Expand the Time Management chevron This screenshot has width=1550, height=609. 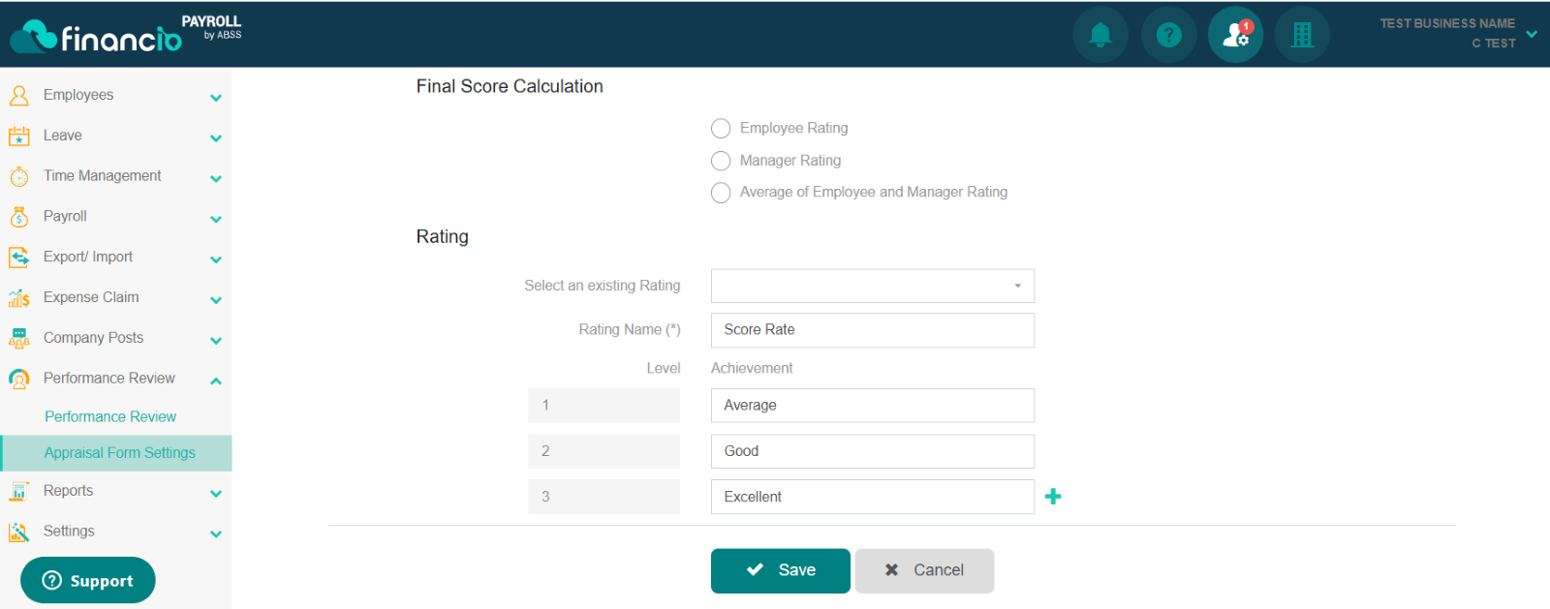216,178
